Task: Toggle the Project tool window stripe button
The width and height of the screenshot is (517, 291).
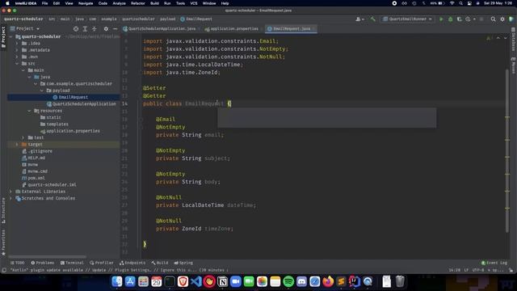Action: click(3, 37)
